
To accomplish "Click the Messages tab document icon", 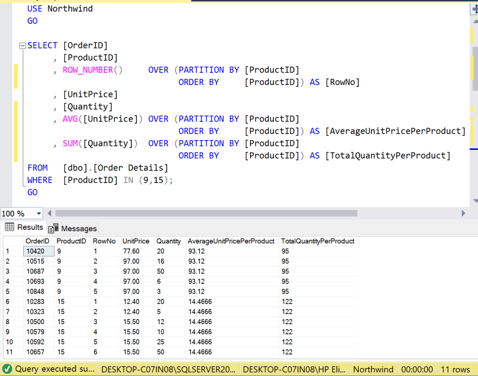I will [x=54, y=228].
